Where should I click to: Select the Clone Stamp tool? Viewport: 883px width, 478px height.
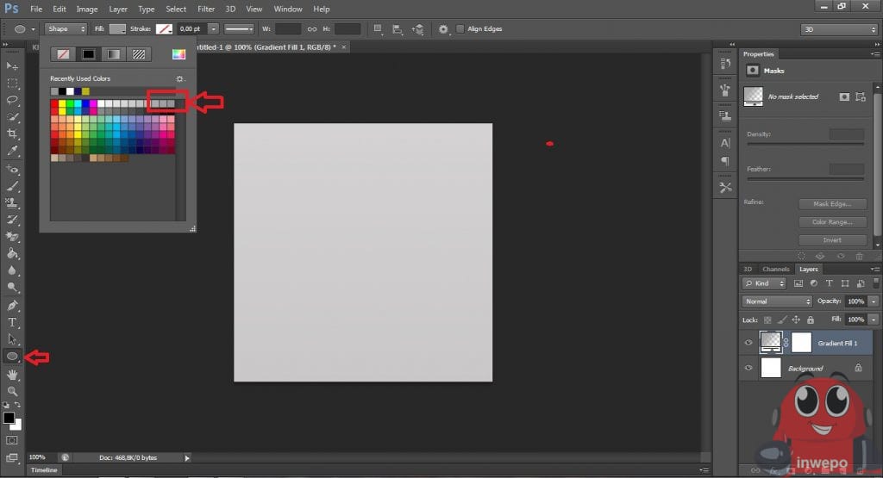click(12, 202)
